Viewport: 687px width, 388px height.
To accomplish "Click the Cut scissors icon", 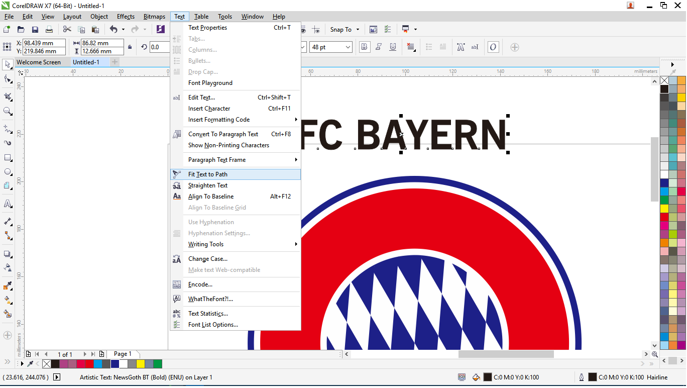I will tap(67, 30).
